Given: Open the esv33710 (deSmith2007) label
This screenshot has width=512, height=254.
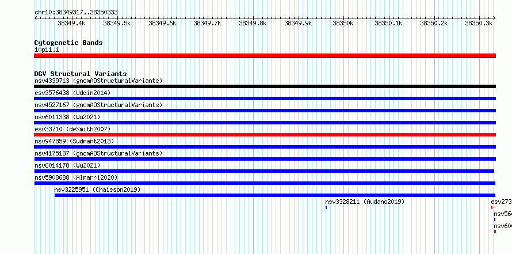Looking at the screenshot, I should tap(72, 129).
